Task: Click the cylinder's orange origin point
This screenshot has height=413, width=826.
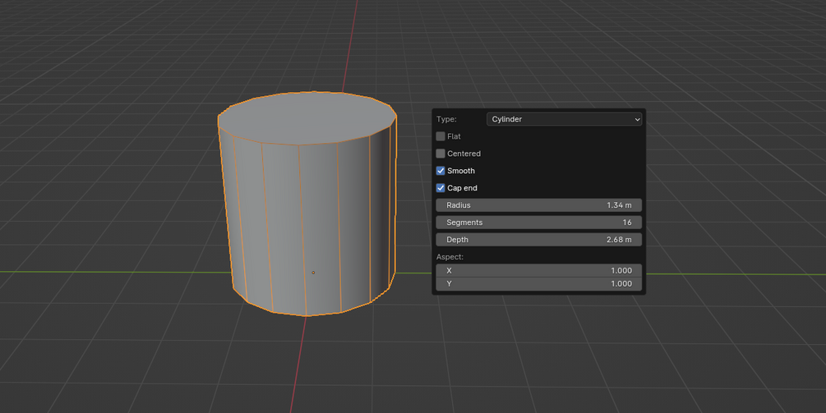Action: pos(313,273)
